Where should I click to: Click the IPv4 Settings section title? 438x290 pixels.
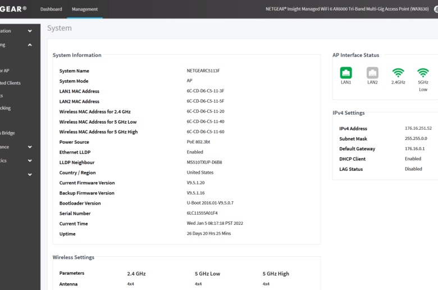click(x=348, y=113)
